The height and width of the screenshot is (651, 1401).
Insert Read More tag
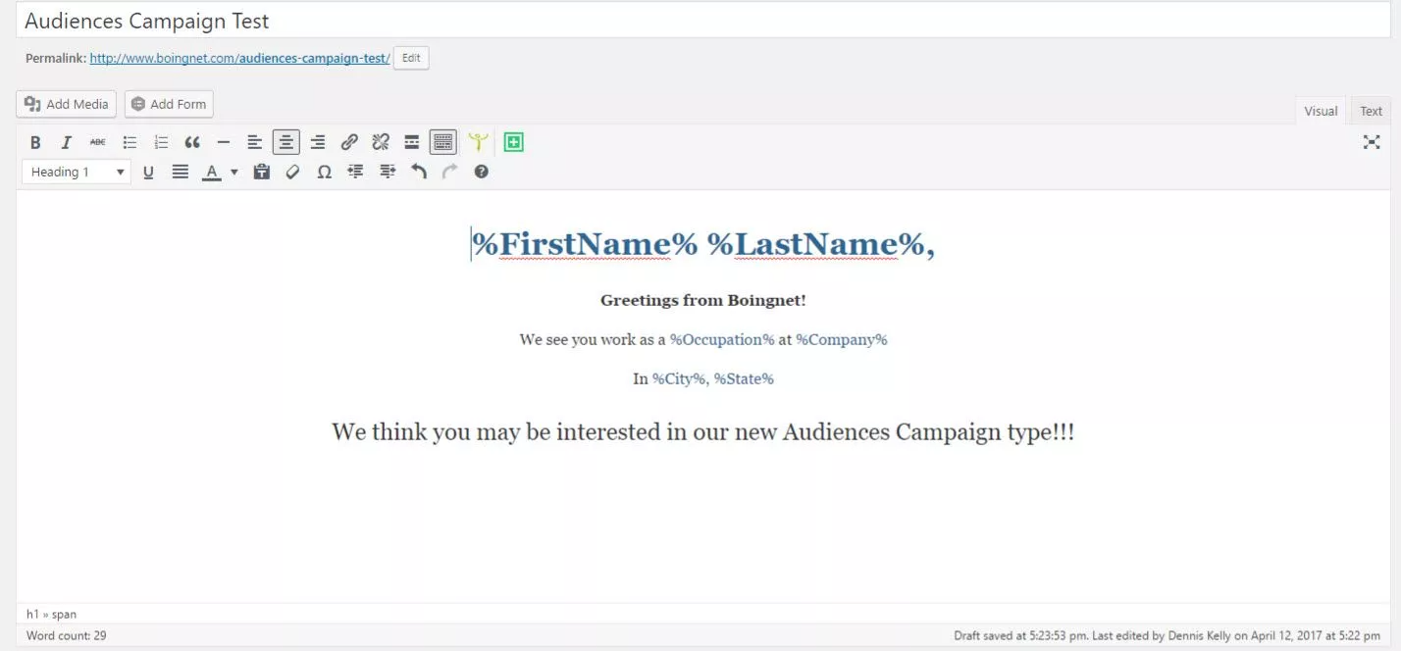point(412,143)
